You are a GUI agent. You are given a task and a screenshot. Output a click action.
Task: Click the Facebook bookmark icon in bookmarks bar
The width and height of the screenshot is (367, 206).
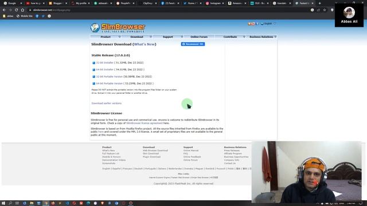click(x=37, y=16)
